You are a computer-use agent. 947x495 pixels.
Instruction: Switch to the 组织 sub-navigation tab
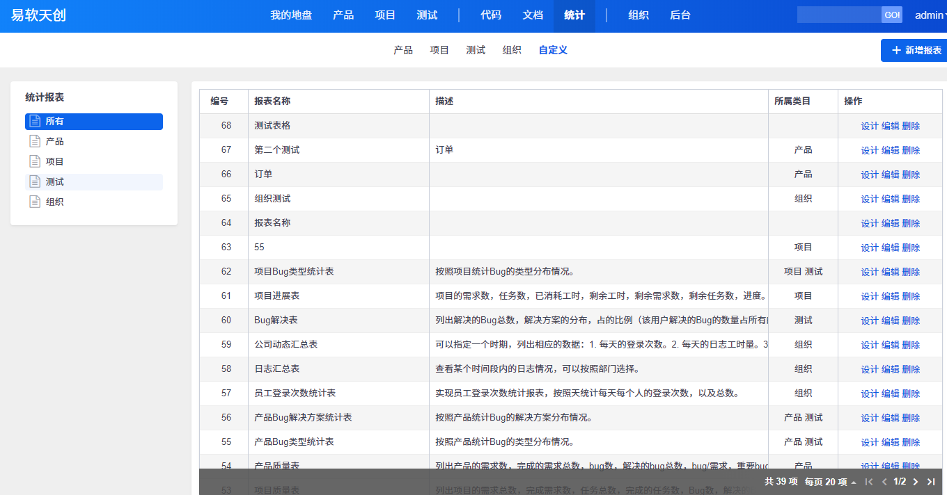512,50
